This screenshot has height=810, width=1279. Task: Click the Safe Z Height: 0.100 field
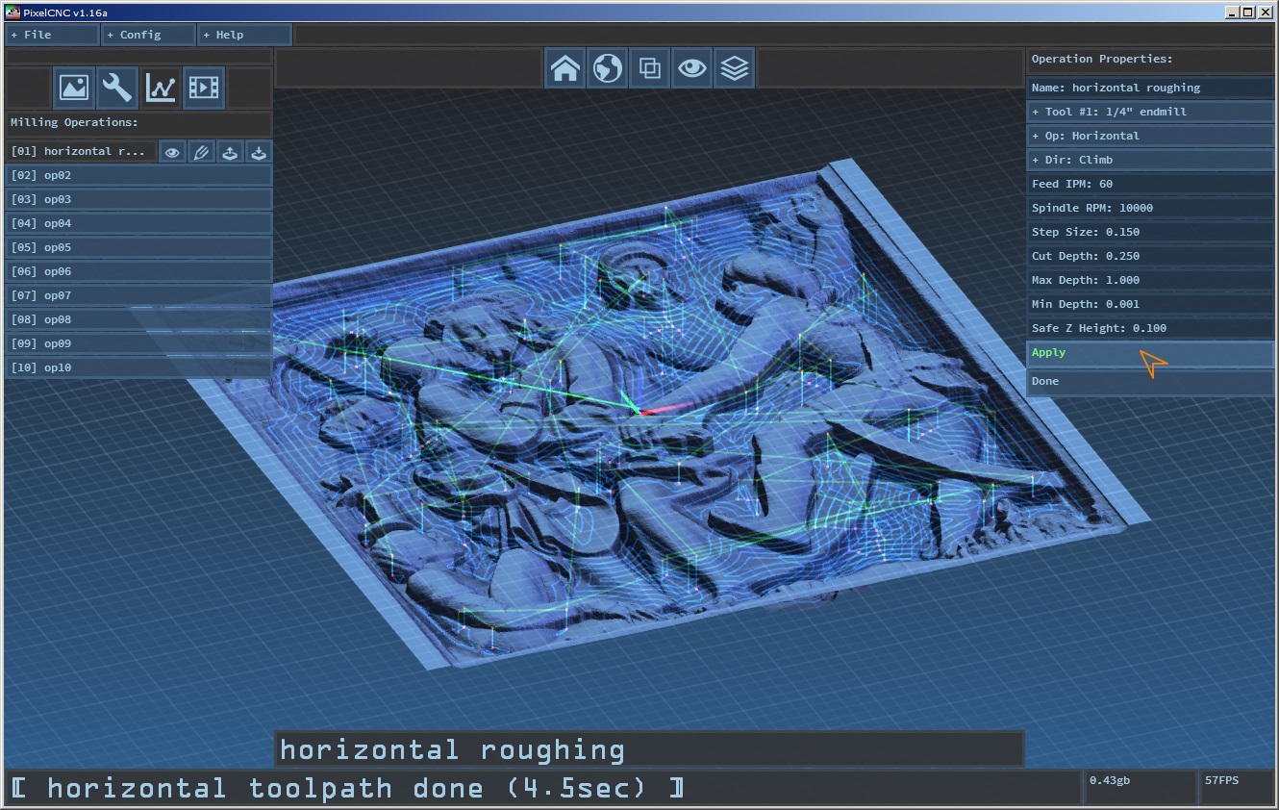coord(1150,328)
